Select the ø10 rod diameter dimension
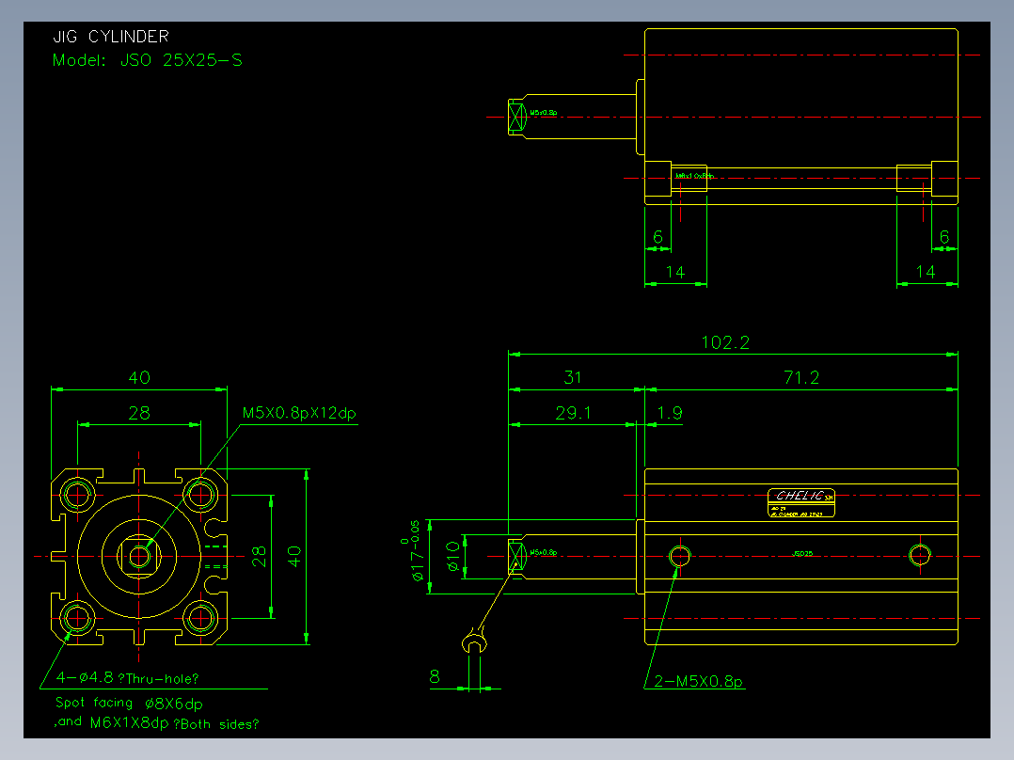Viewport: 1014px width, 760px height. click(x=453, y=556)
